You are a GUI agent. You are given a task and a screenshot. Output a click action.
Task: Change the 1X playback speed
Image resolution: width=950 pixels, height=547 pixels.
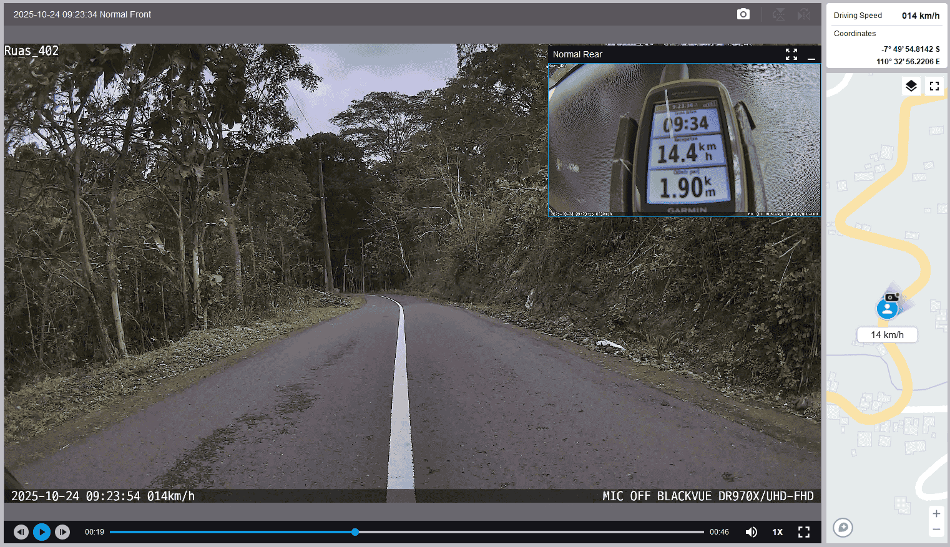[777, 532]
